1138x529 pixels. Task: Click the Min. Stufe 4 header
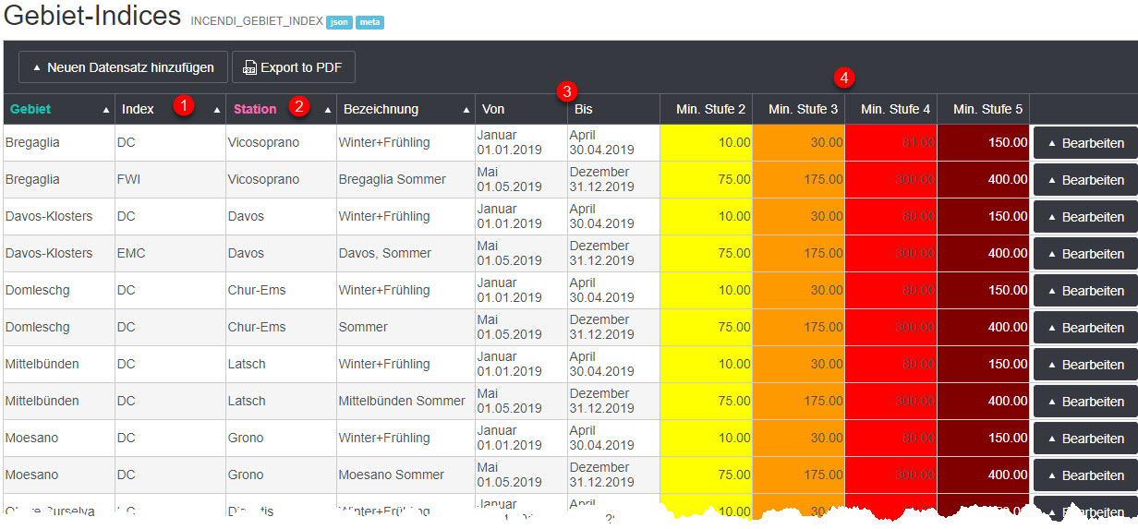pyautogui.click(x=891, y=109)
